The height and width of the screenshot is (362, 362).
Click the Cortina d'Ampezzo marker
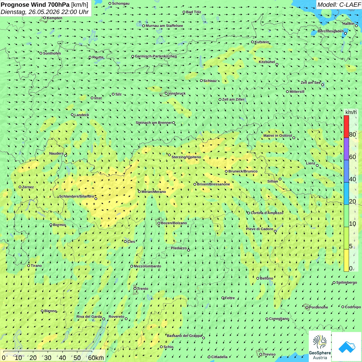(249, 213)
